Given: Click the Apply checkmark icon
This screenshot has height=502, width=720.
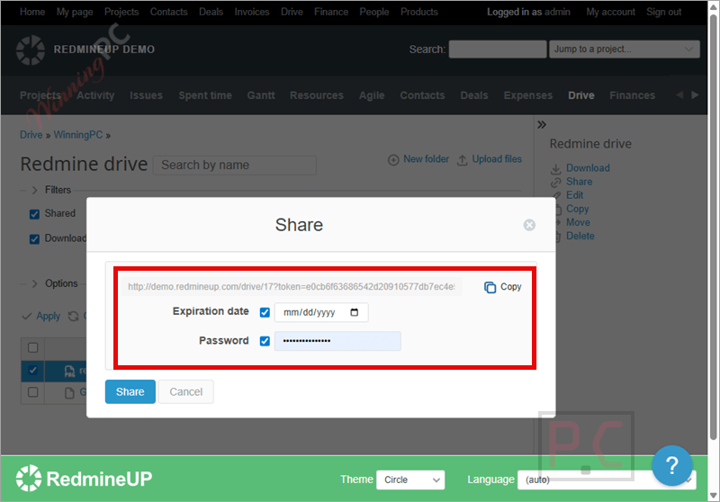Looking at the screenshot, I should pyautogui.click(x=27, y=316).
